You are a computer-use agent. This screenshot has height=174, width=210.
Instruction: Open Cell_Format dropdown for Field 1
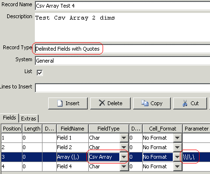(178, 138)
